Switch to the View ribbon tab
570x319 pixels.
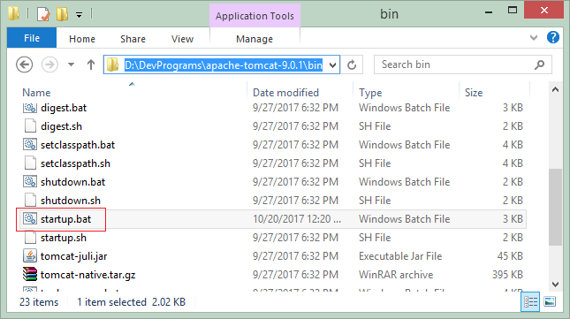click(182, 39)
